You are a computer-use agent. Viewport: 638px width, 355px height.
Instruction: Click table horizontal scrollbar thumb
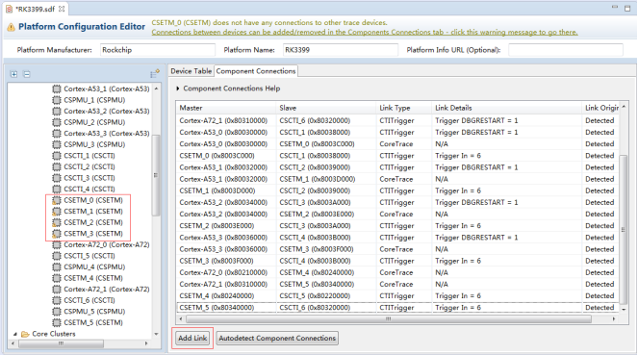click(x=388, y=319)
